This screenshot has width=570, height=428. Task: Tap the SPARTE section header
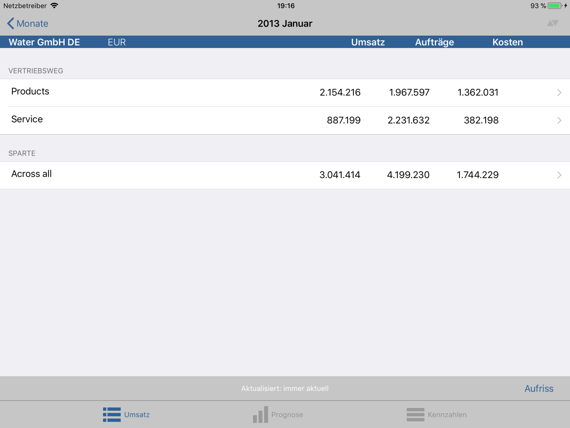tap(22, 153)
